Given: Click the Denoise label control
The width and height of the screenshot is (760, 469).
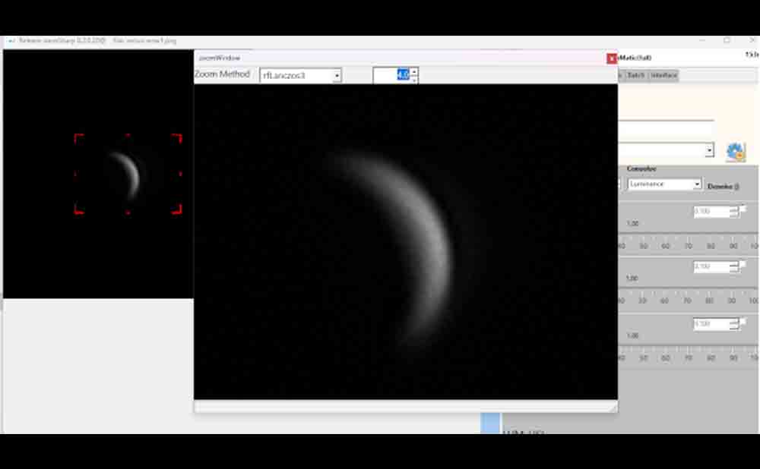Looking at the screenshot, I should tap(723, 186).
